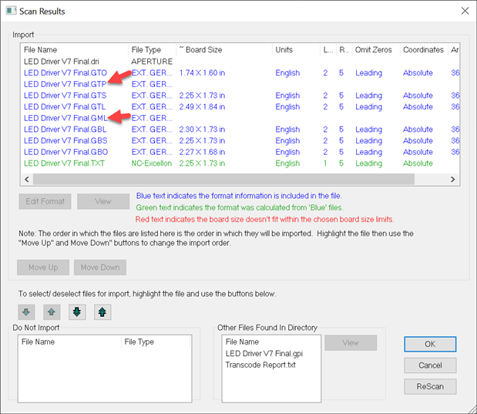Click board size 2.30 X 1.73 in
The height and width of the screenshot is (414, 477).
coord(202,130)
